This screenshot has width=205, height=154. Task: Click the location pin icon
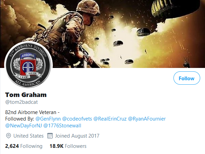[9, 136]
